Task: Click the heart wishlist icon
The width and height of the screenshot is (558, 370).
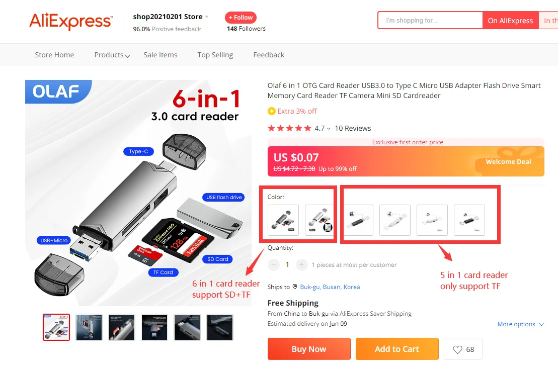Action: pos(457,349)
